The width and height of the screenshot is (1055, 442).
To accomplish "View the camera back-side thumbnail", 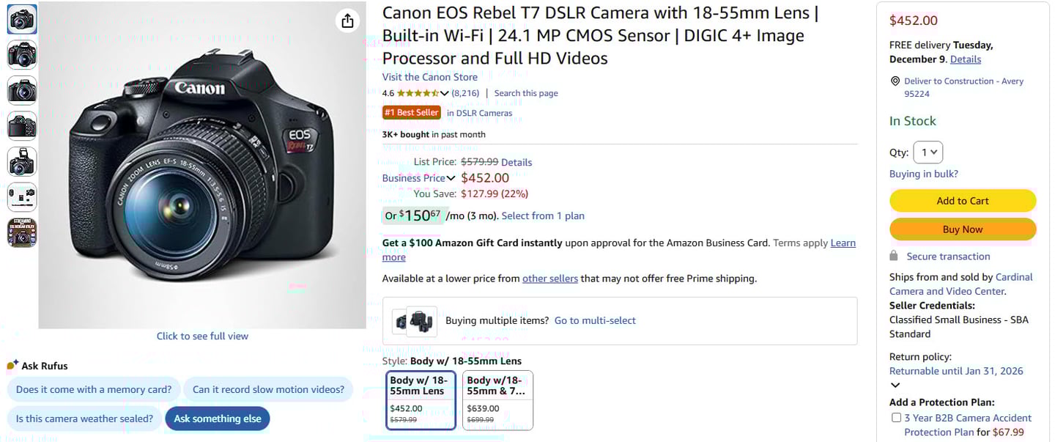I will pos(22,126).
